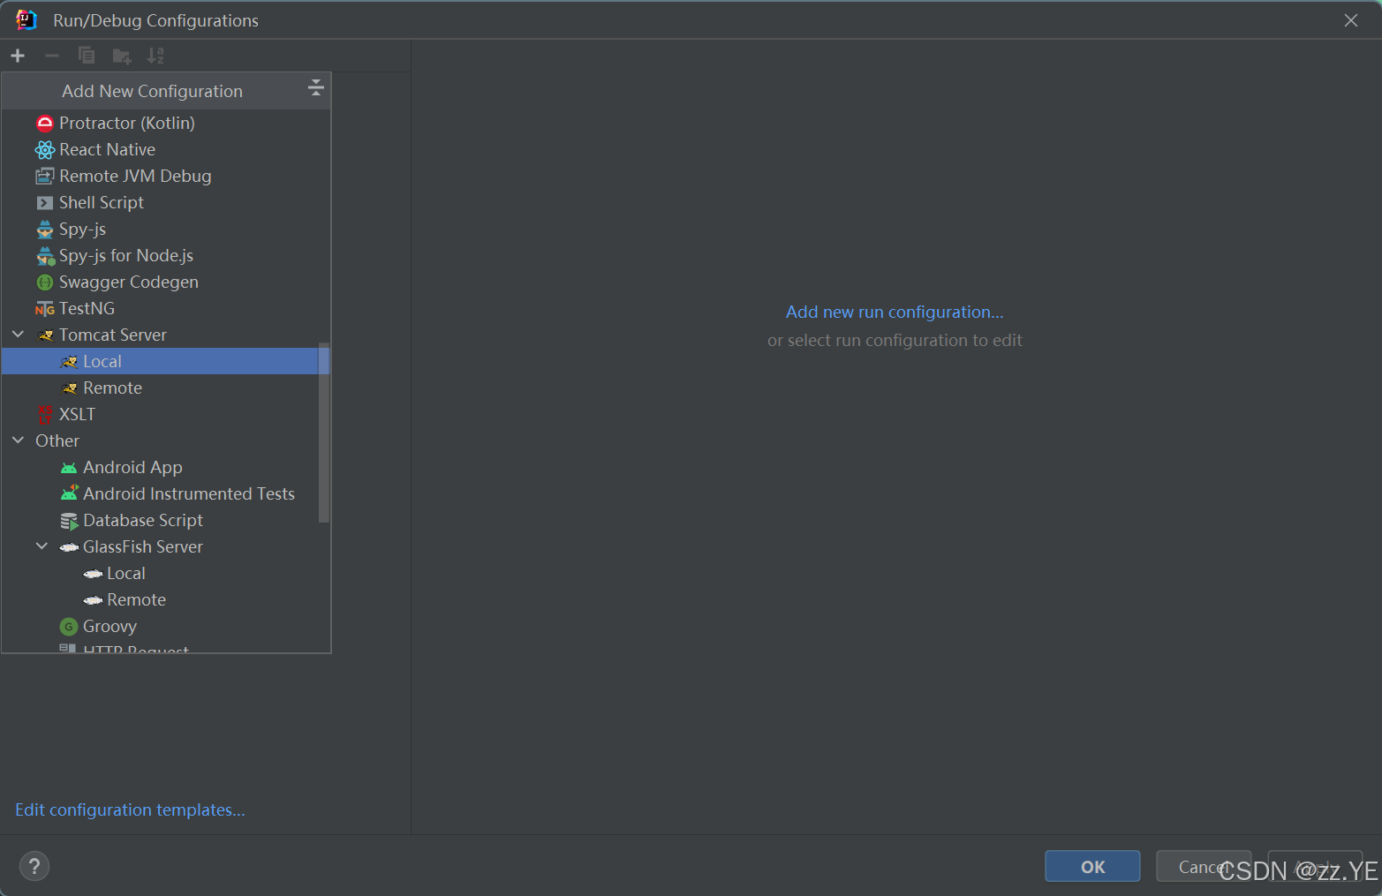Select Android App under Other
This screenshot has height=896, width=1382.
(132, 467)
